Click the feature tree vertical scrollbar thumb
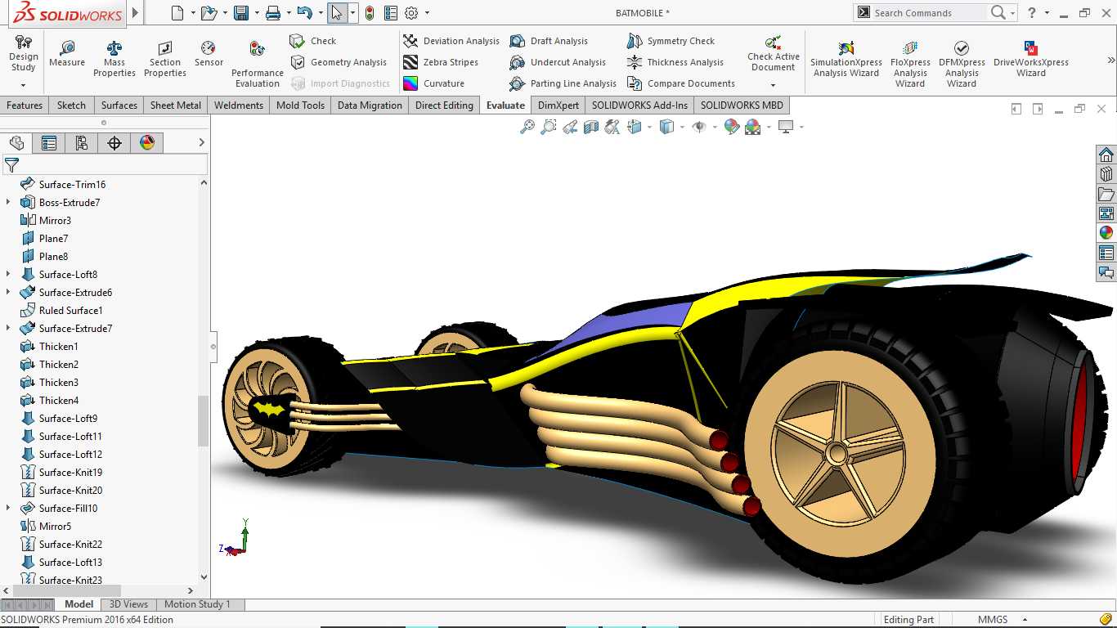This screenshot has width=1117, height=628. (204, 421)
